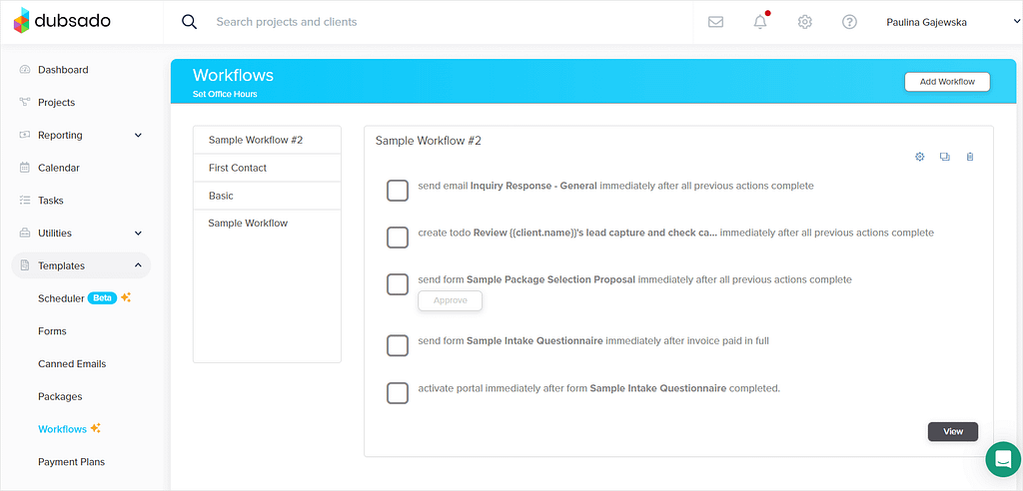
Task: Open Forms under Templates
Action: click(x=52, y=330)
